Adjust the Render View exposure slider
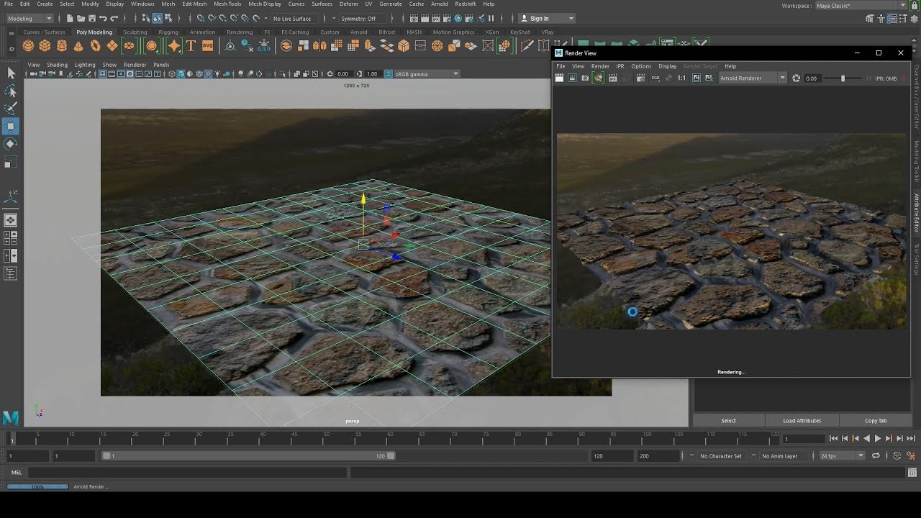The width and height of the screenshot is (921, 518). click(x=843, y=78)
